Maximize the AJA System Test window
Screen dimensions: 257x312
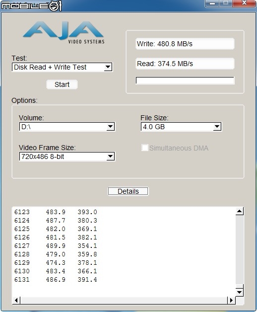[226, 3]
